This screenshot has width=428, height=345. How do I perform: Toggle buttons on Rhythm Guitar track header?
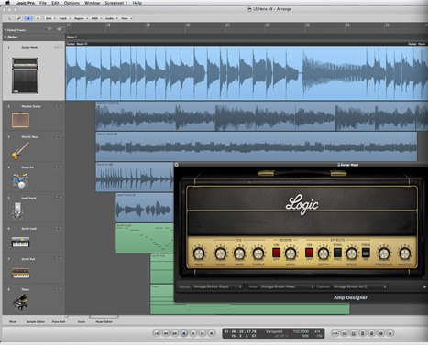pos(59,106)
